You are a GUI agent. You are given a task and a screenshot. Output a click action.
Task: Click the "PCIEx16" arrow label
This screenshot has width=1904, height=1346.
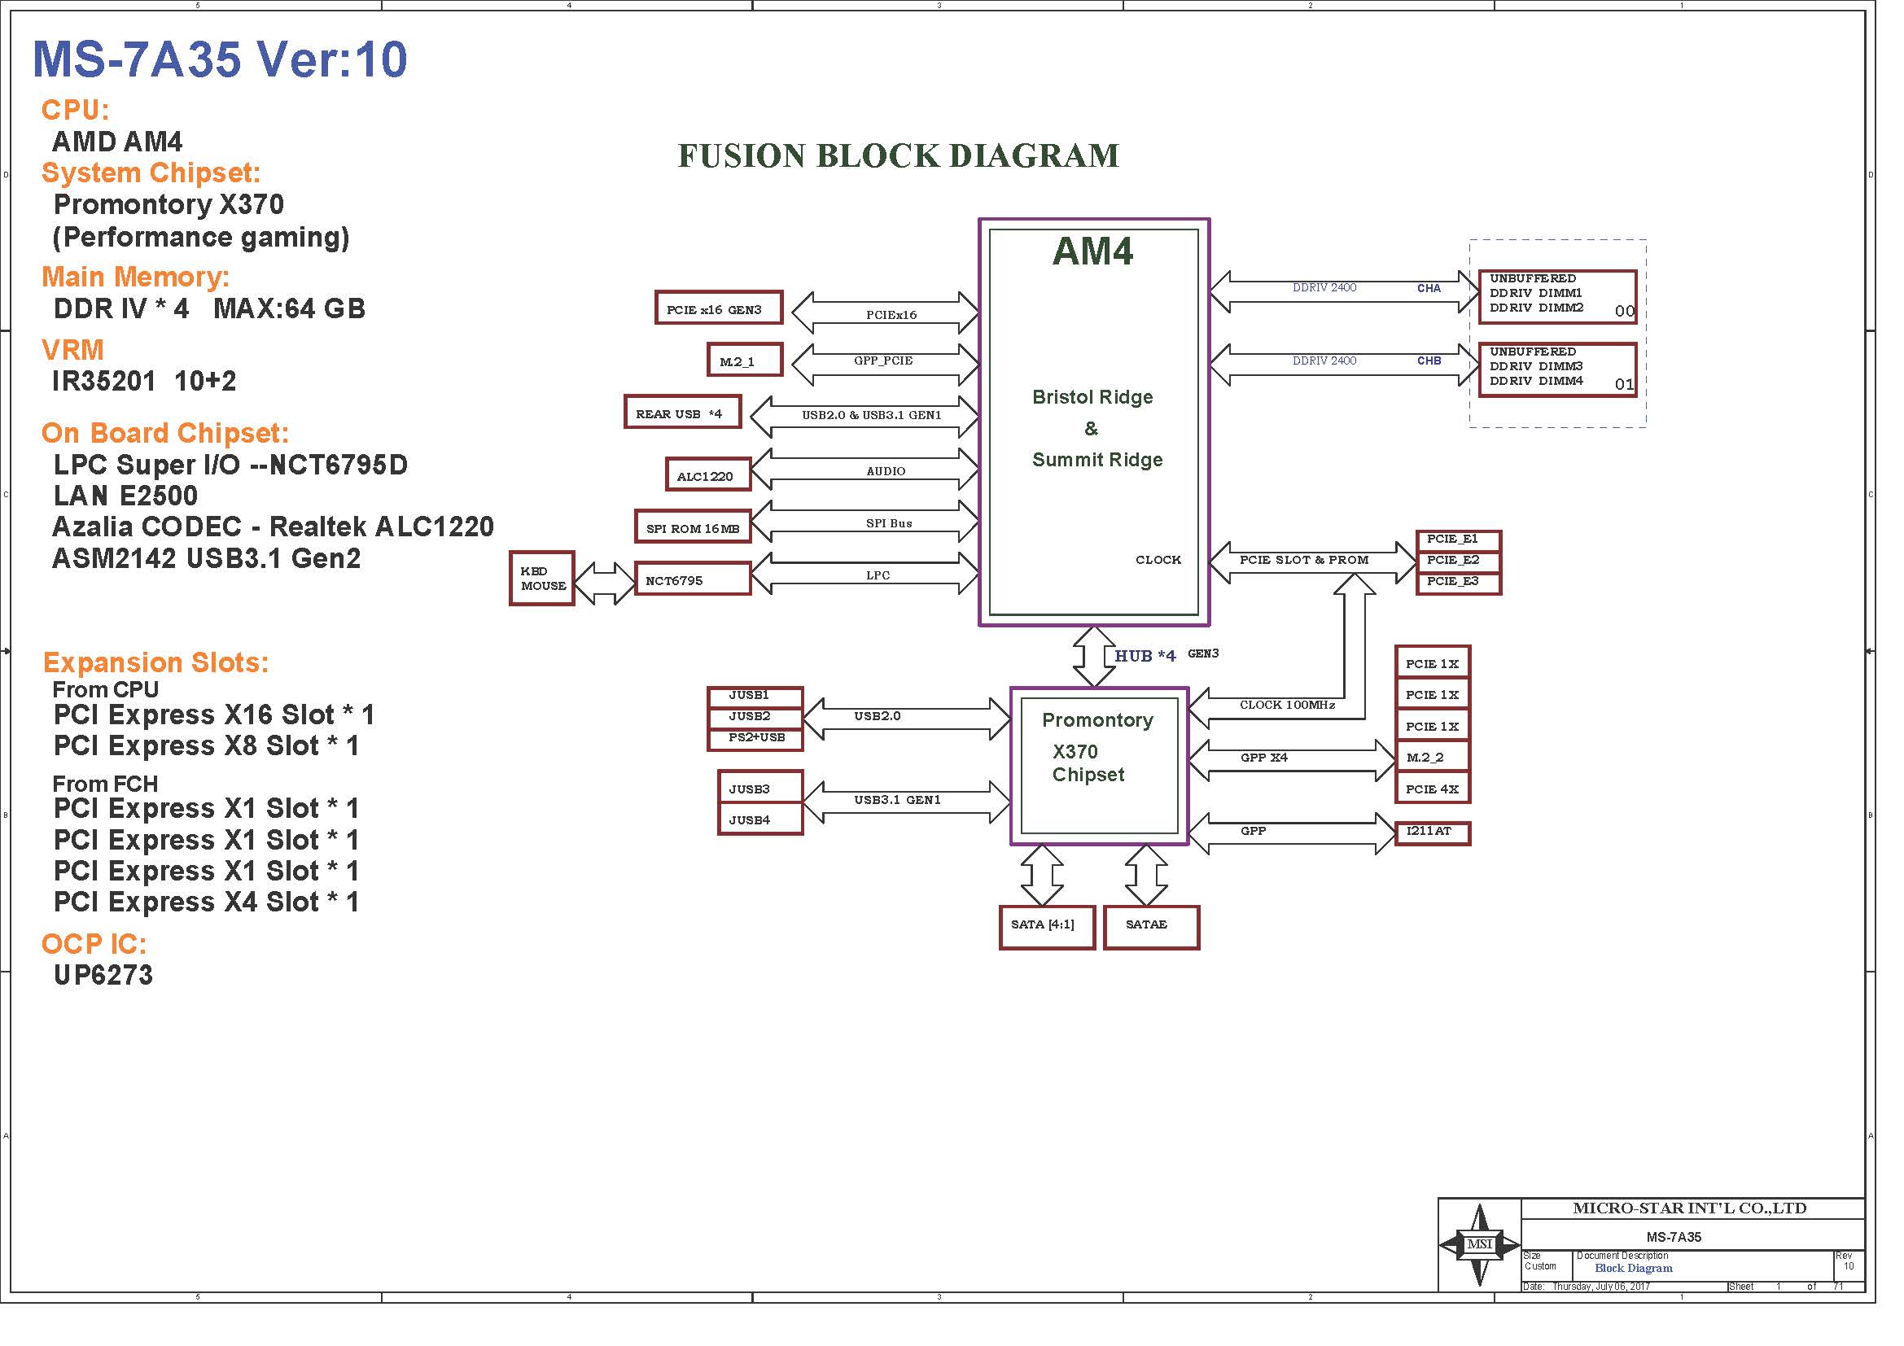coord(891,315)
